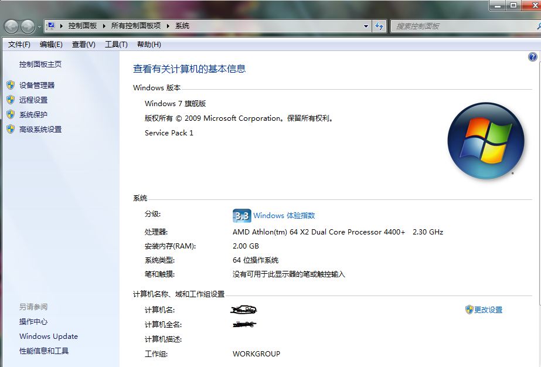The image size is (541, 367).
Task: Click the 计算机名称、域和工作组设置 heading
Action: (179, 294)
